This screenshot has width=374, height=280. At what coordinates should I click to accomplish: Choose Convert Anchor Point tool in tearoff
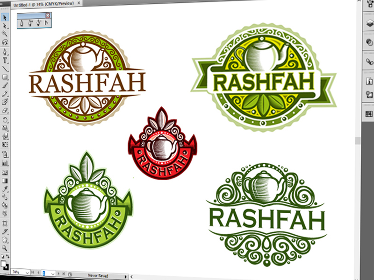click(46, 23)
